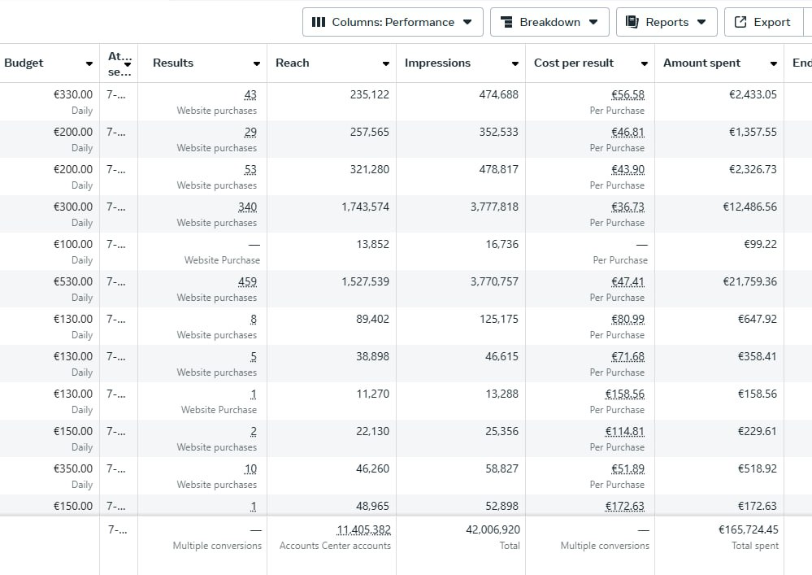Open Results column header menu arrow

(257, 63)
